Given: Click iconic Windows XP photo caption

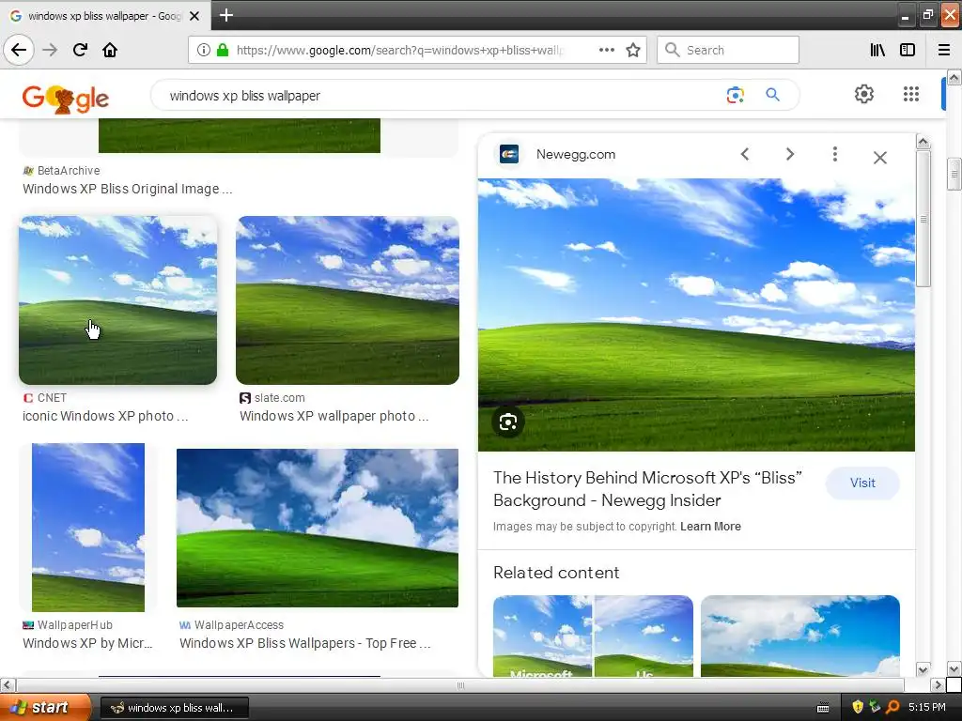Looking at the screenshot, I should pyautogui.click(x=105, y=416).
